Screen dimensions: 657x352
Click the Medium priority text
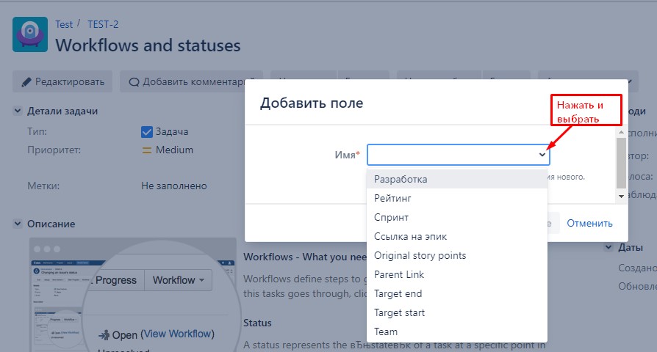(174, 150)
